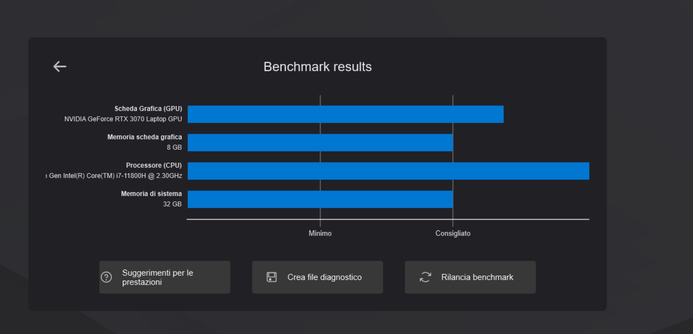Viewport: 693px width, 334px height.
Task: Click Crea file diagnostico button
Action: [318, 277]
